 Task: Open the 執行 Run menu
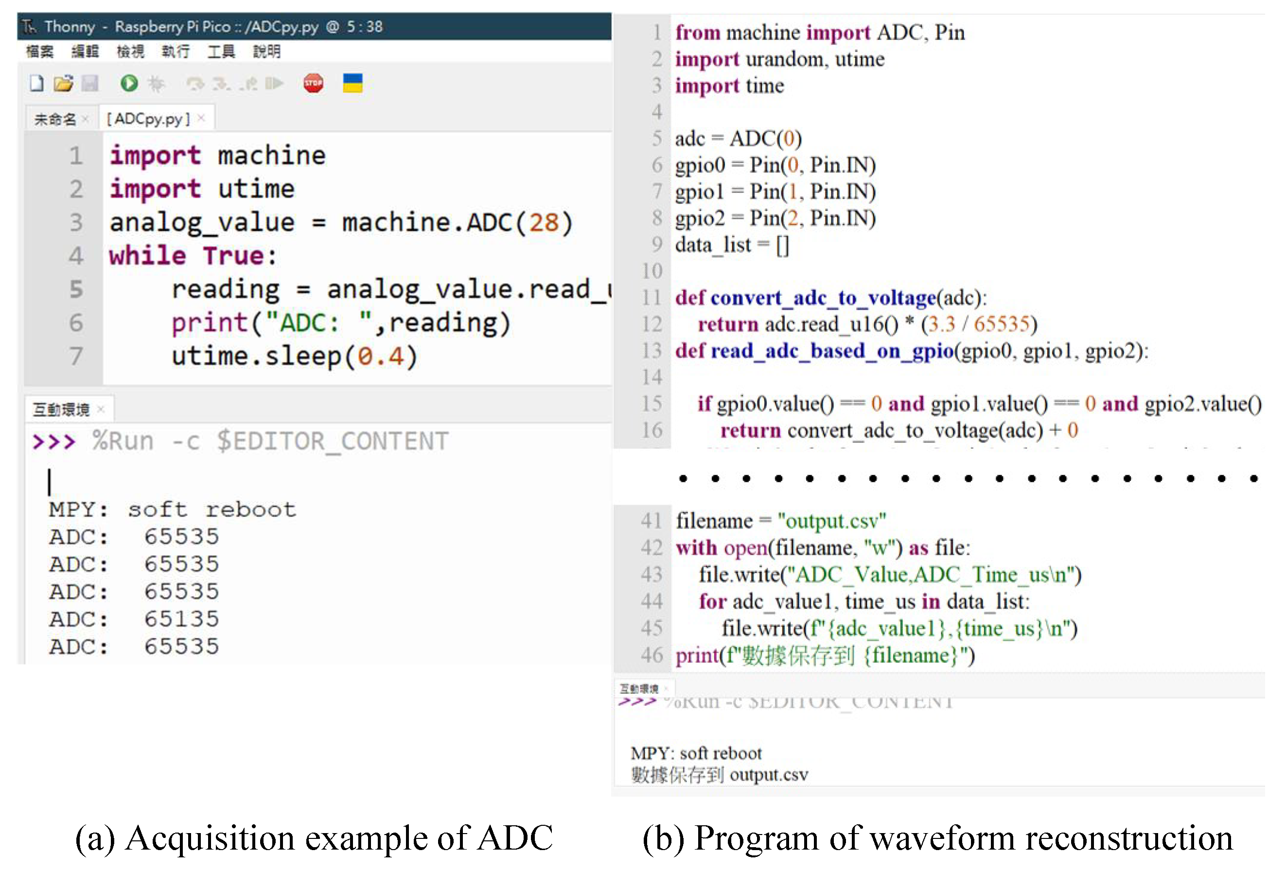(x=176, y=51)
